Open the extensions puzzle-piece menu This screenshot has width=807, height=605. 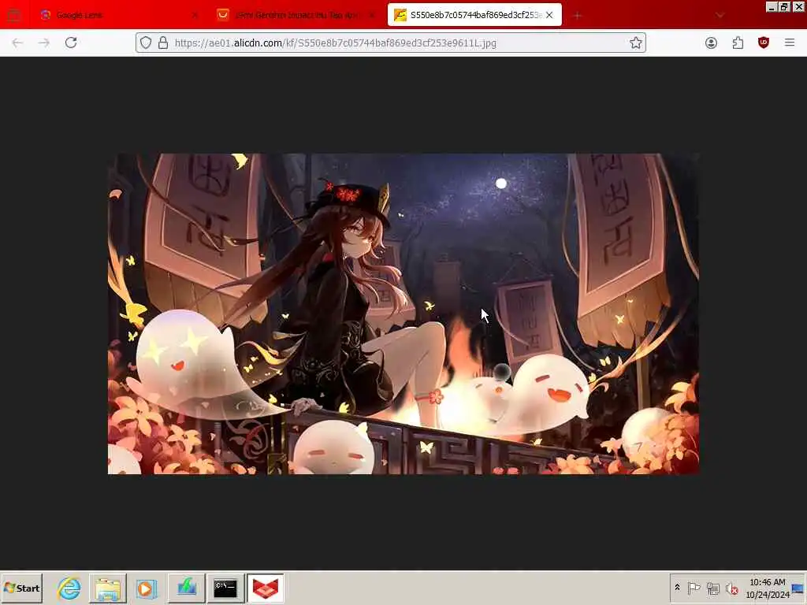(738, 43)
